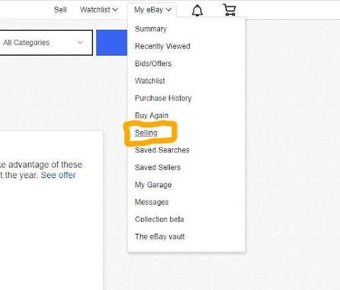The image size is (340, 290).
Task: Click the blue search button
Action: coord(112,42)
